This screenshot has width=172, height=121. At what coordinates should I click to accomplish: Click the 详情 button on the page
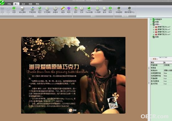(72, 110)
